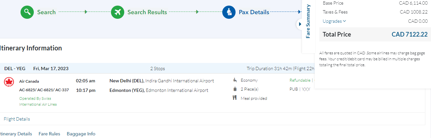
Task: Click the Search step label
Action: [x=46, y=12]
